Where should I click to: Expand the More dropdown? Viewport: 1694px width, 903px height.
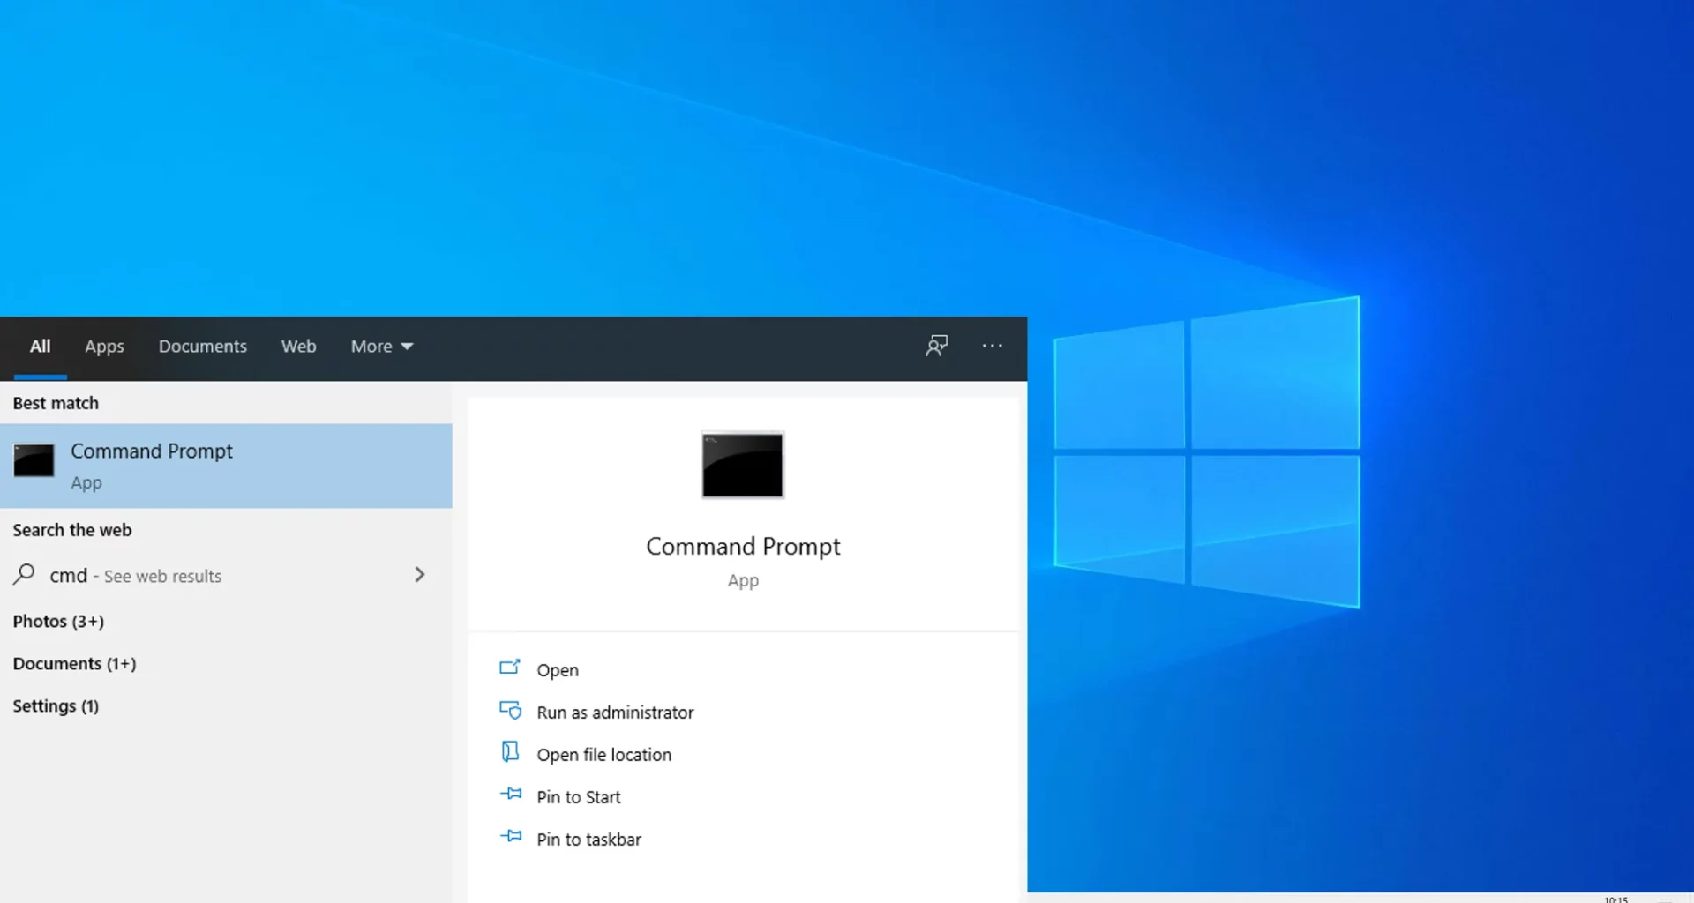click(381, 347)
